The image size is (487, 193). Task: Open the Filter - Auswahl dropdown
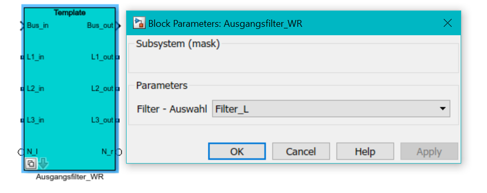[331, 109]
